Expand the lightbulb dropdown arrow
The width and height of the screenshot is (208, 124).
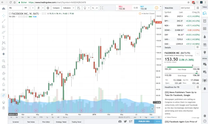(89, 8)
